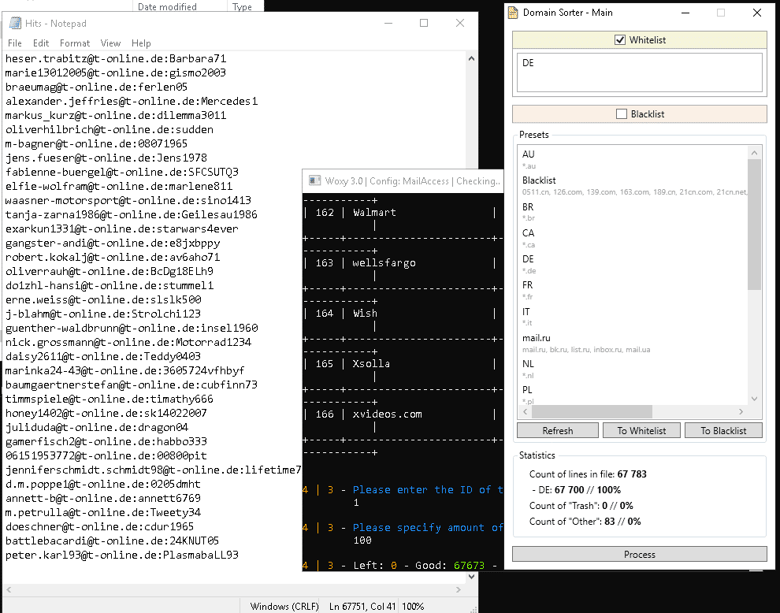
Task: Click the Count of "Trash" statistic
Action: [581, 506]
